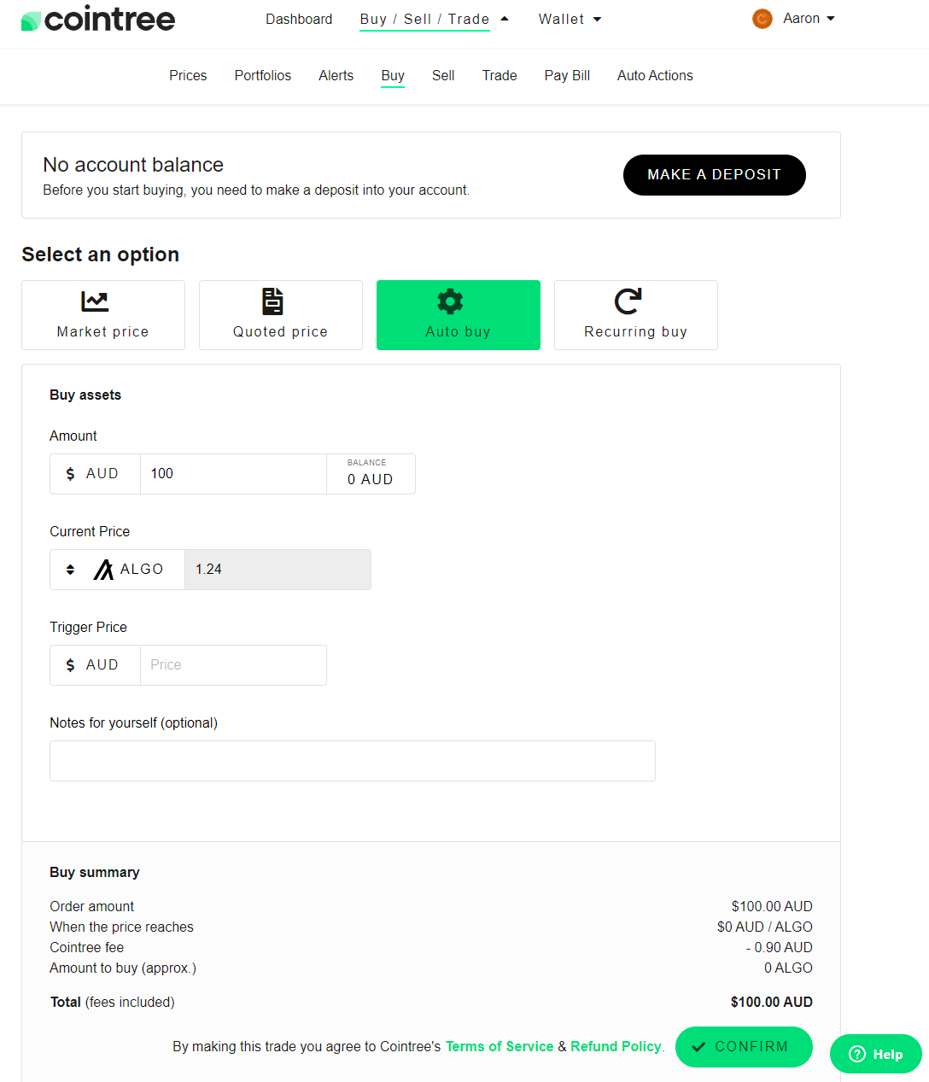Viewport: 929px width, 1082px height.
Task: Click the Aaron profile avatar
Action: click(762, 19)
